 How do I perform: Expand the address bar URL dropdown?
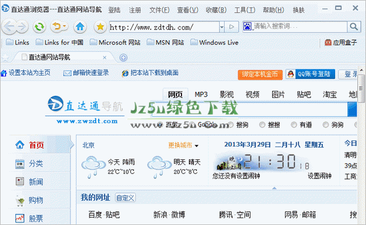[222, 27]
